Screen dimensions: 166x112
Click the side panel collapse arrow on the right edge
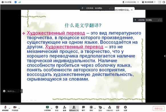[165, 56]
